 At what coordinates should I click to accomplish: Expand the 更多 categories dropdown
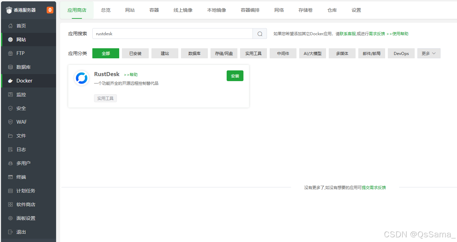point(428,53)
